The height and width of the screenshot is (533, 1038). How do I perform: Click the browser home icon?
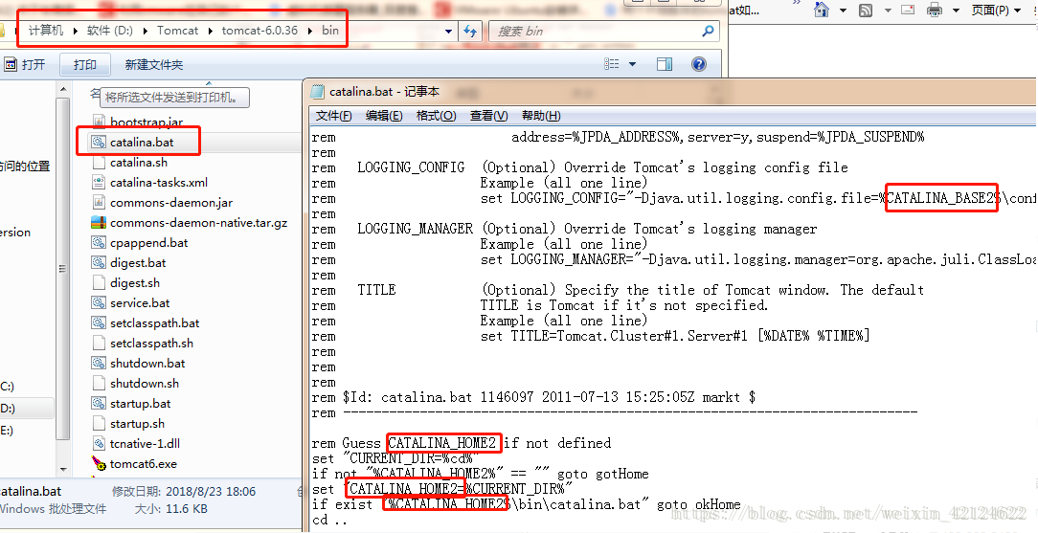pos(822,10)
